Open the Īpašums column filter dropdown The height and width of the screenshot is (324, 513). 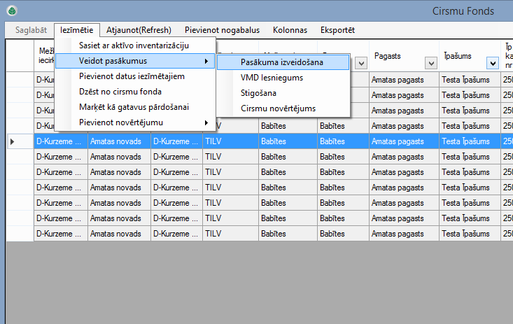[x=493, y=63]
